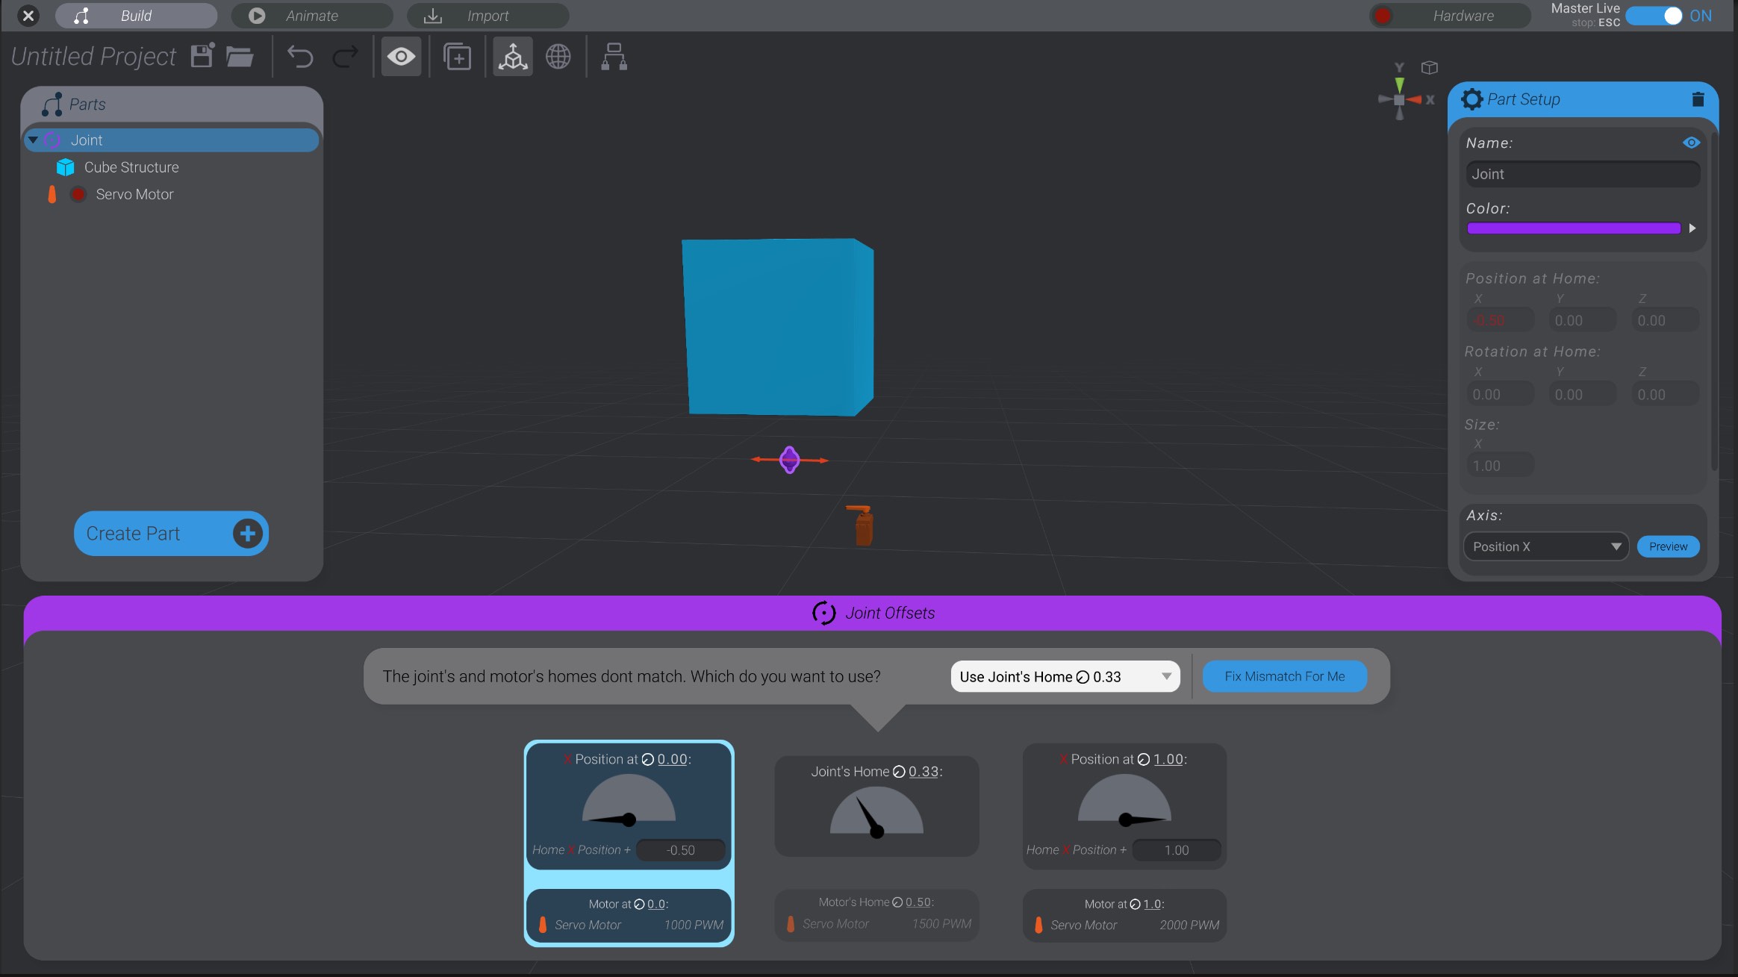Image resolution: width=1738 pixels, height=977 pixels.
Task: Collapse the Joint tree in Parts panel
Action: tap(32, 140)
